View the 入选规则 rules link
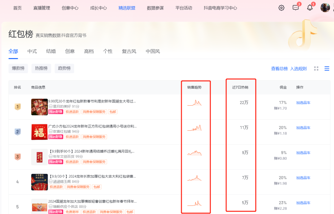Viewport: 334px width, 214px height. (x=298, y=68)
